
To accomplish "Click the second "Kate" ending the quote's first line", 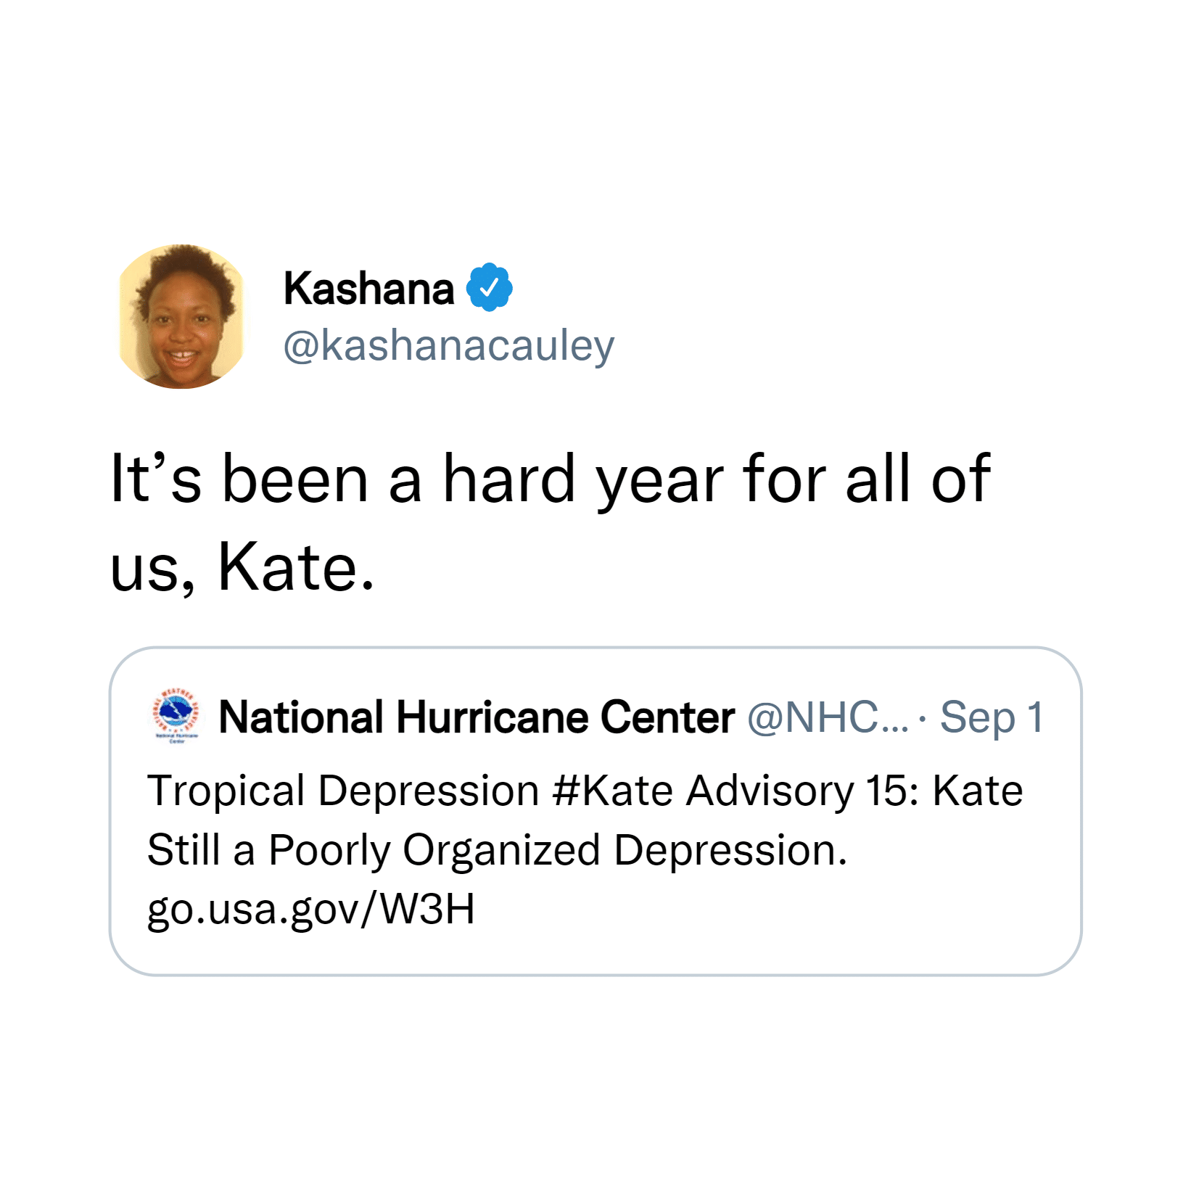I will click(x=978, y=791).
